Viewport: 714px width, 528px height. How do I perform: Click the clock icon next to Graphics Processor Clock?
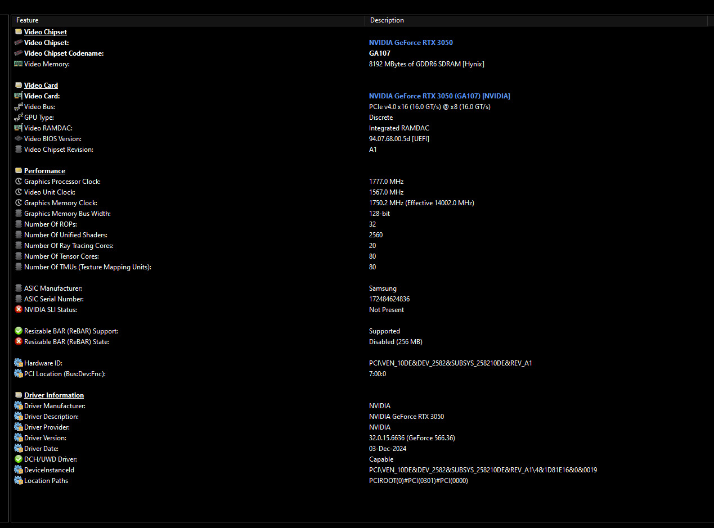19,182
